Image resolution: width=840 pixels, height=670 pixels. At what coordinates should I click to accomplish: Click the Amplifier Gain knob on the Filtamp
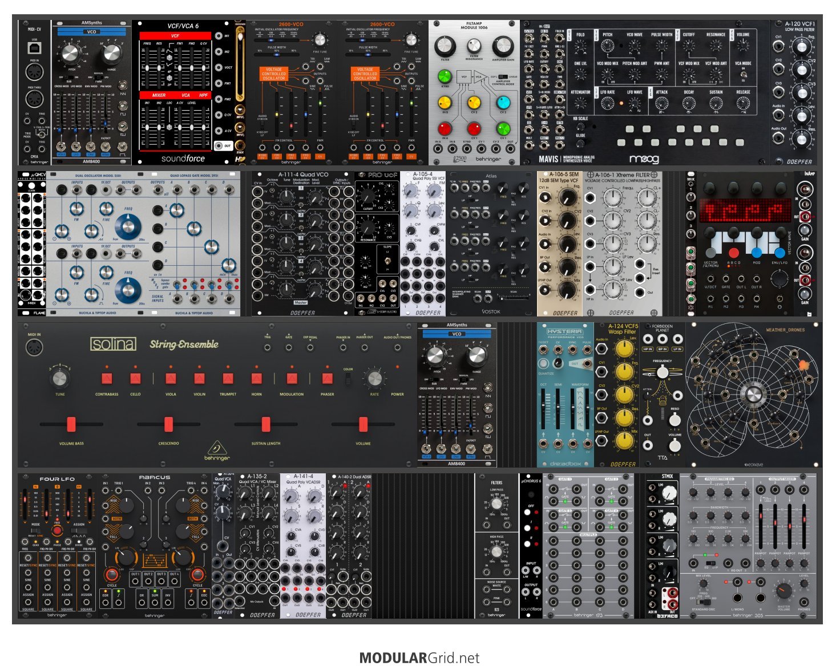tap(503, 46)
